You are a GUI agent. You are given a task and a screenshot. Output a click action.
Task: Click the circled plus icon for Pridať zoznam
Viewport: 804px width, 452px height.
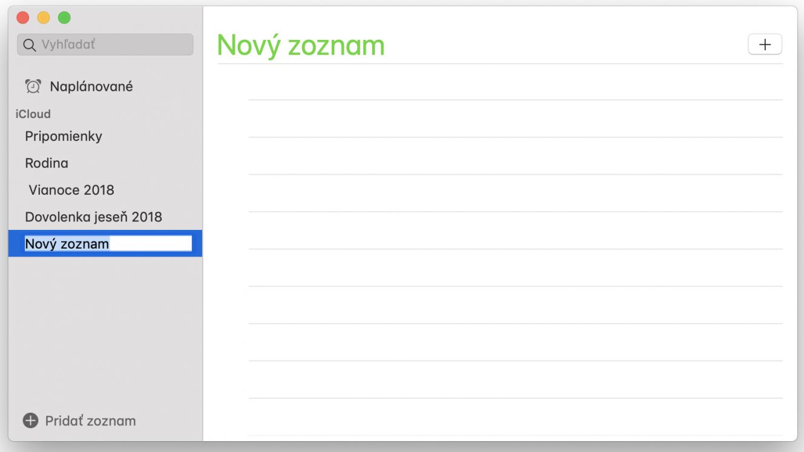[30, 421]
